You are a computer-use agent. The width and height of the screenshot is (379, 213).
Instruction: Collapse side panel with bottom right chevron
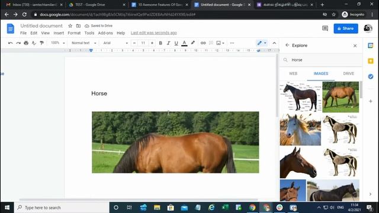[x=370, y=194]
